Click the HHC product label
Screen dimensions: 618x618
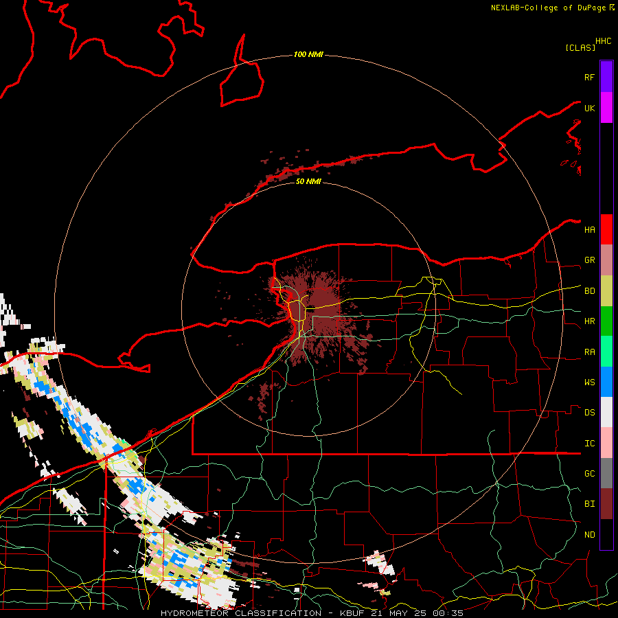(603, 41)
